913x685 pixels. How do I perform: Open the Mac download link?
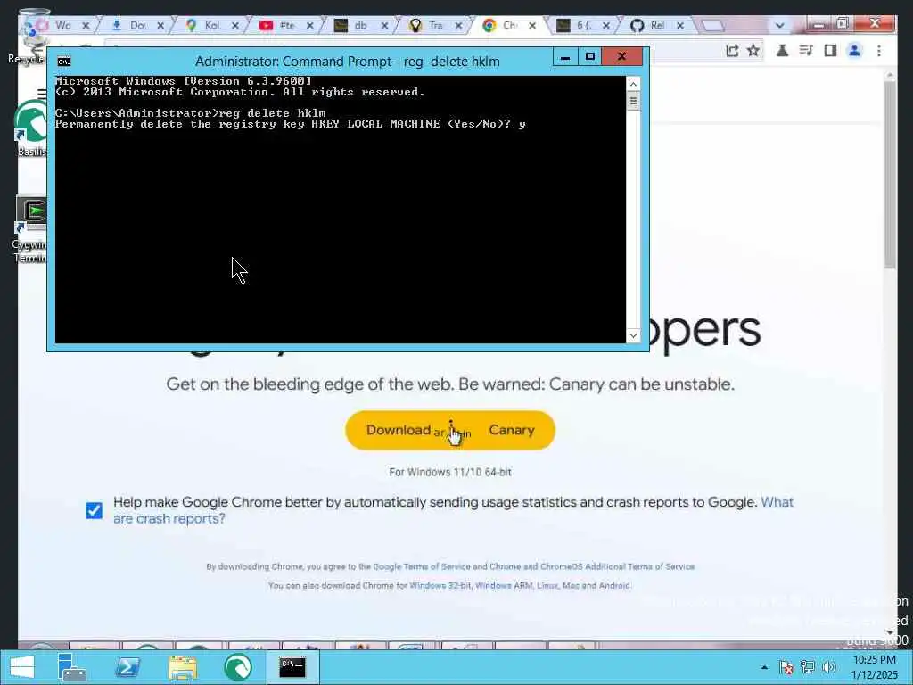pos(570,585)
